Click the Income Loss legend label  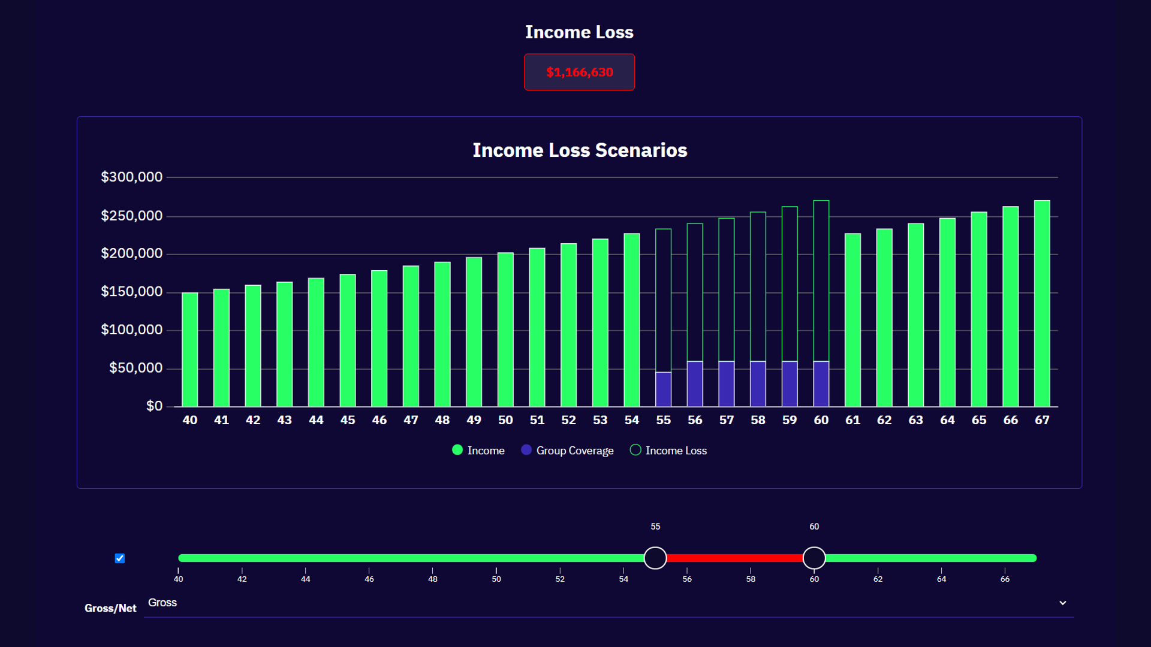click(x=676, y=451)
